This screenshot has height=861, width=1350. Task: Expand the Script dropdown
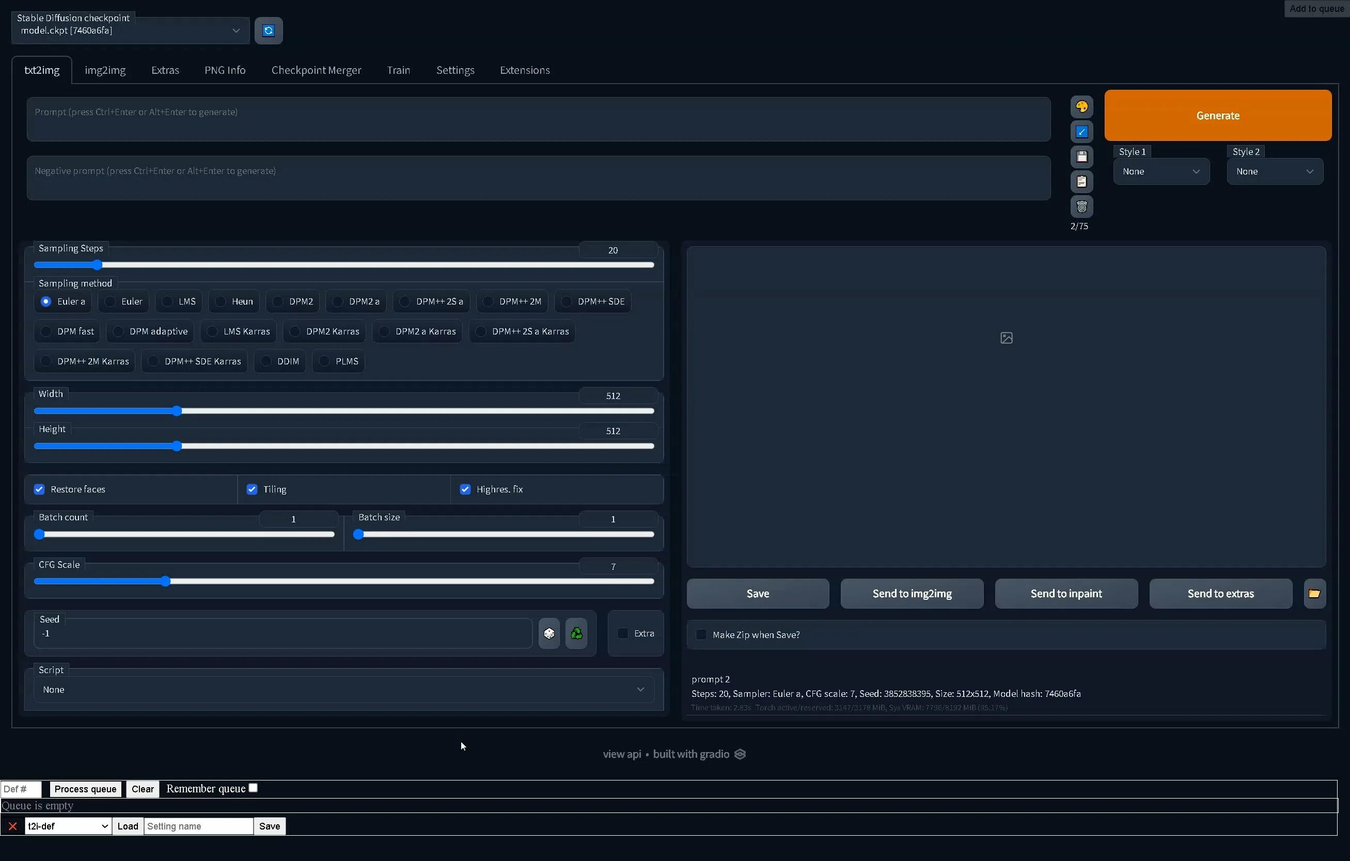coord(343,690)
